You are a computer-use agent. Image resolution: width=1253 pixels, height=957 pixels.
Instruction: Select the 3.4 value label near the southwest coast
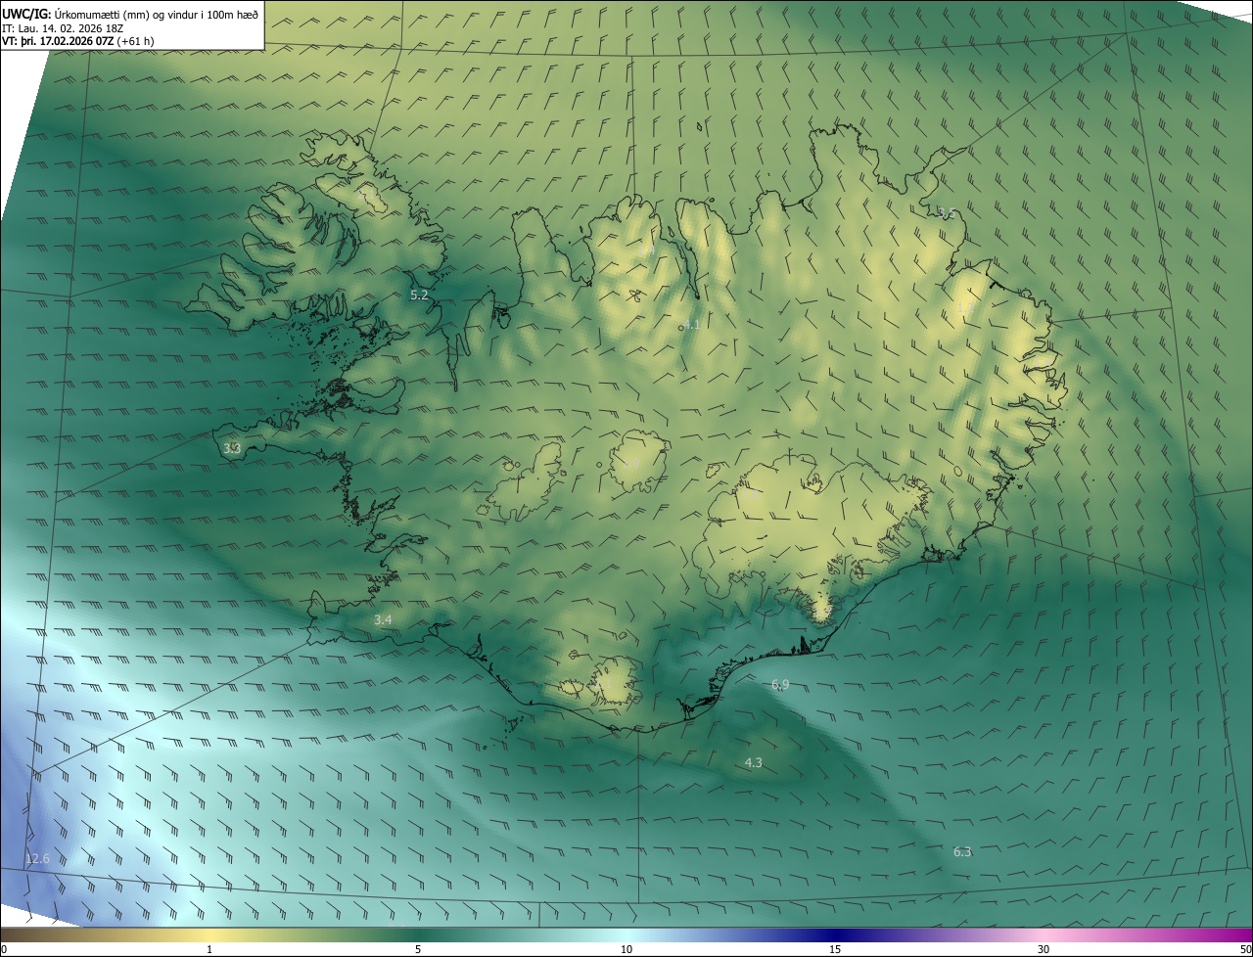coord(383,619)
